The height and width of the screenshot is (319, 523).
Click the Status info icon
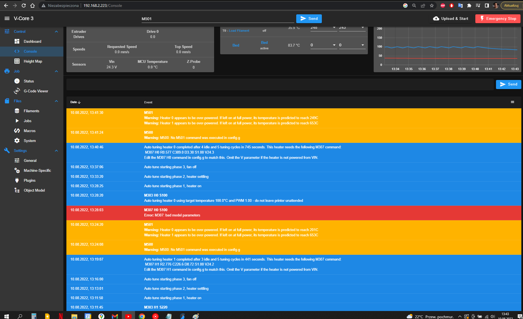coord(17,81)
